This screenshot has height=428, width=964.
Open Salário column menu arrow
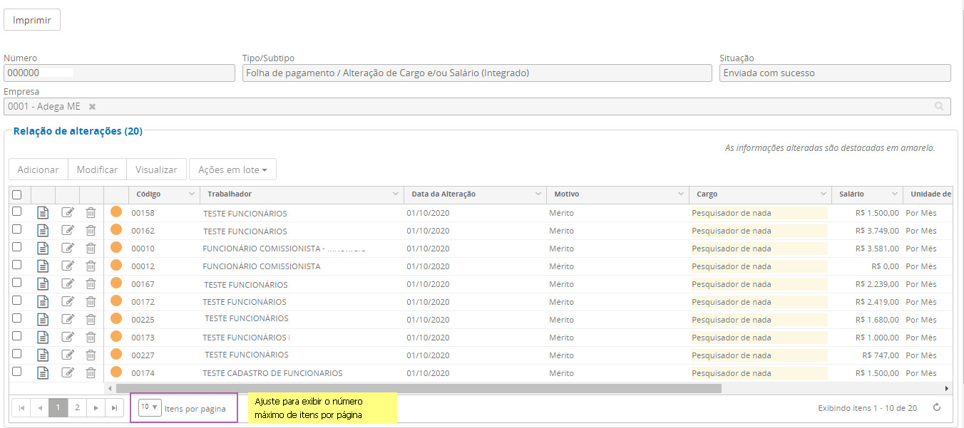pos(894,194)
